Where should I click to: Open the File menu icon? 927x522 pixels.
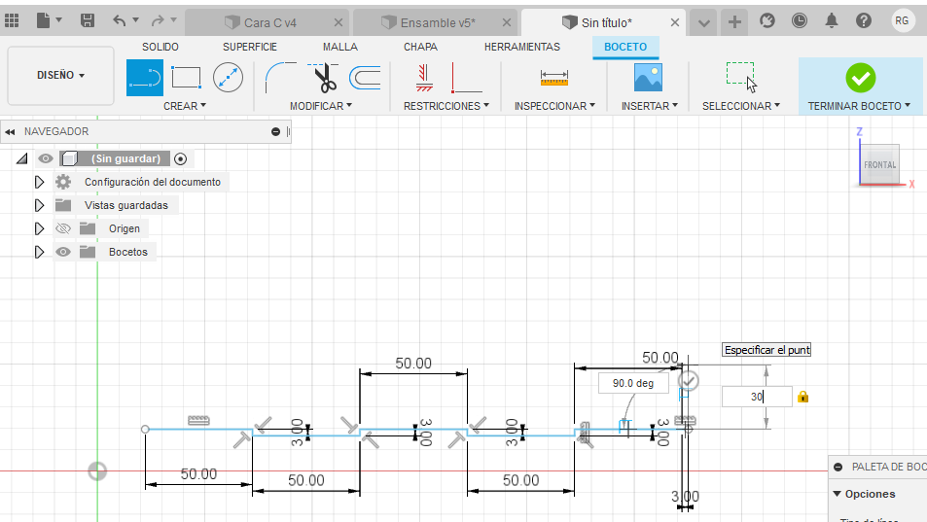[x=44, y=21]
